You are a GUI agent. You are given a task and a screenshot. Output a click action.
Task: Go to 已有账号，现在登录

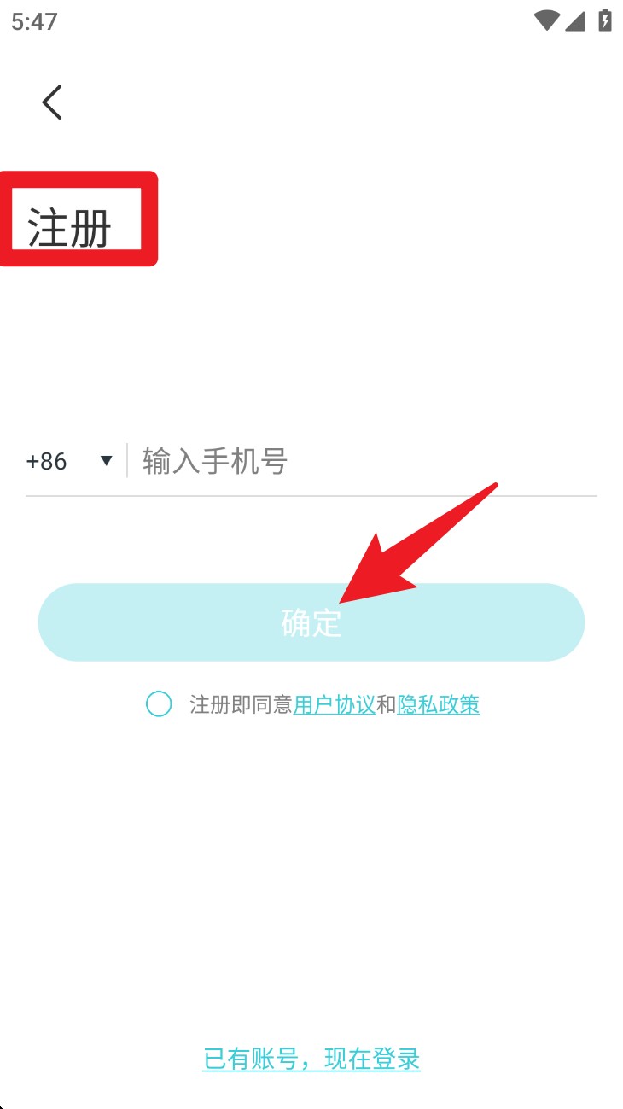tap(311, 1059)
